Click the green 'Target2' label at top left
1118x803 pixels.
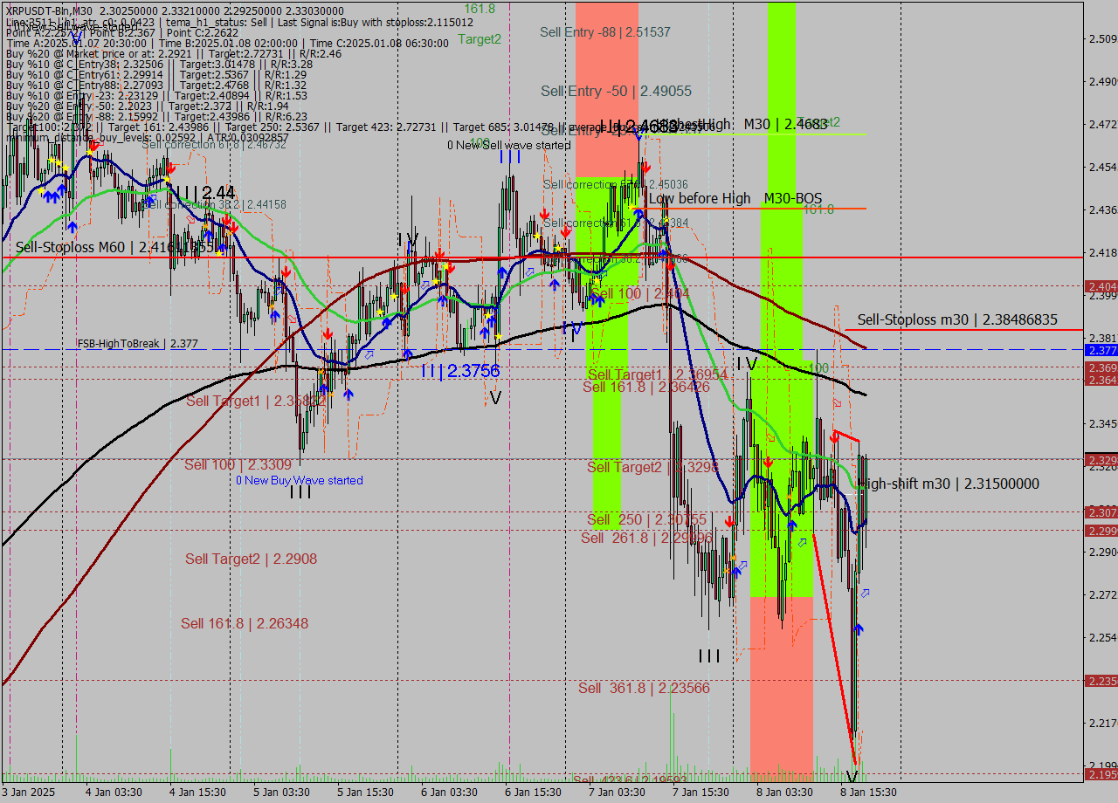click(x=480, y=38)
